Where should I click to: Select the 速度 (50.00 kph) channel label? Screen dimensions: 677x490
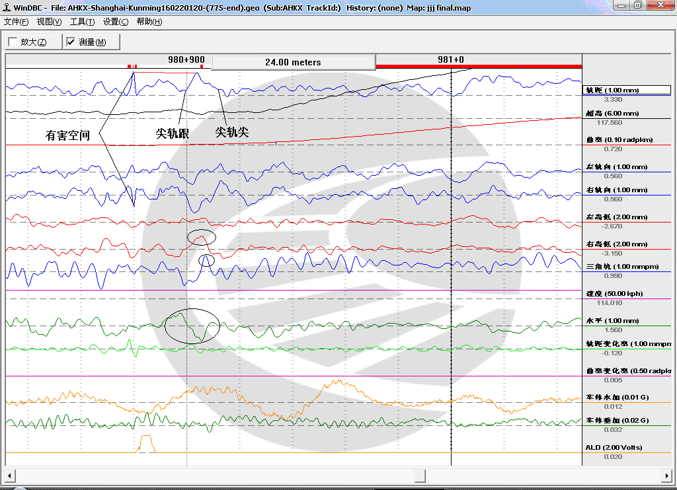click(614, 294)
